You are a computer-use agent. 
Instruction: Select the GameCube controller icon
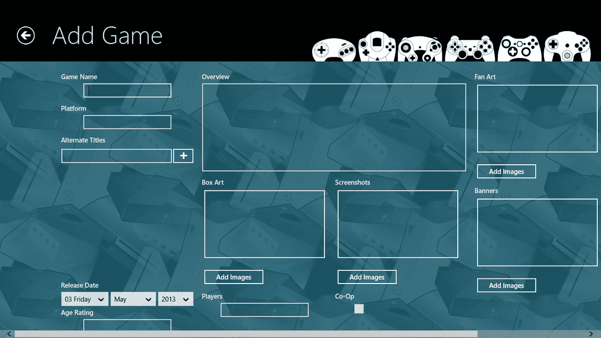point(420,47)
